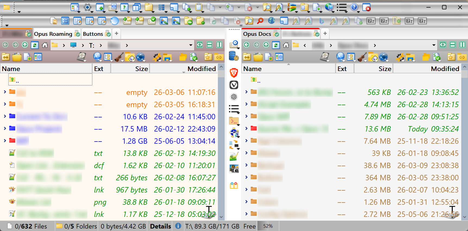
Task: Click the violin icon in left pane toolbar
Action: point(118,57)
